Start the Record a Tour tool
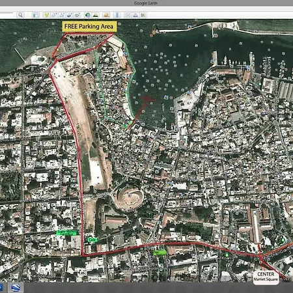Screen dimensions: 293x293 (77, 15)
